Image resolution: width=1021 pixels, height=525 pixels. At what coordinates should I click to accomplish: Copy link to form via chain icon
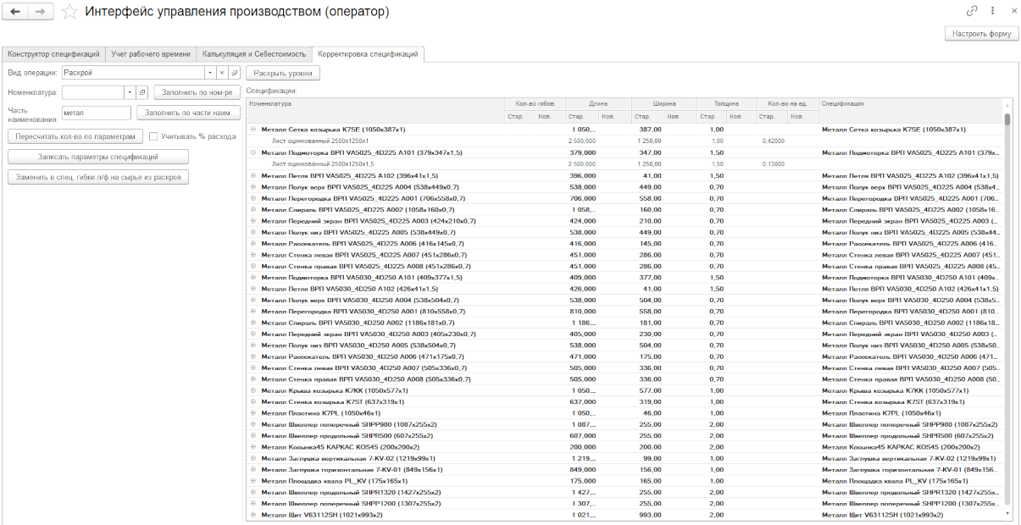click(972, 11)
